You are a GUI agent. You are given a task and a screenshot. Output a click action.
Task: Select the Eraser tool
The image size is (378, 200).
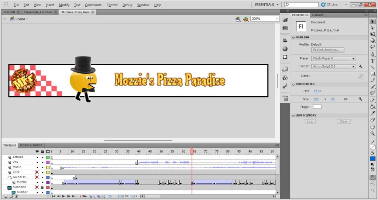click(372, 120)
